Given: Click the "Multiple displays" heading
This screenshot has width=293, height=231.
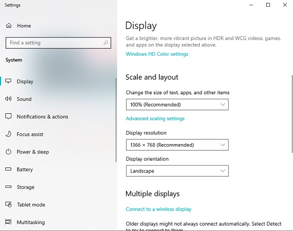Looking at the screenshot, I should [x=152, y=193].
